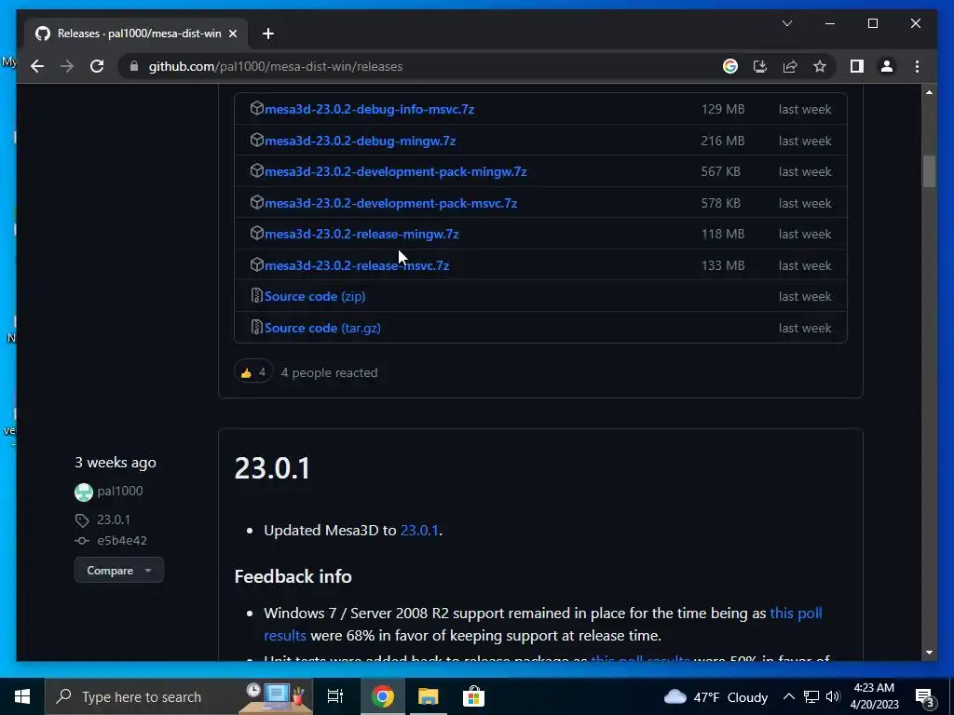Click the pal1000 avatar image

(83, 492)
